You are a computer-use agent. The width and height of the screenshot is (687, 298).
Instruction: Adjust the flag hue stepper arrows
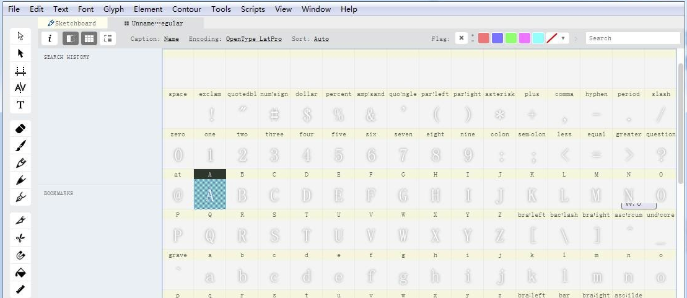(472, 38)
